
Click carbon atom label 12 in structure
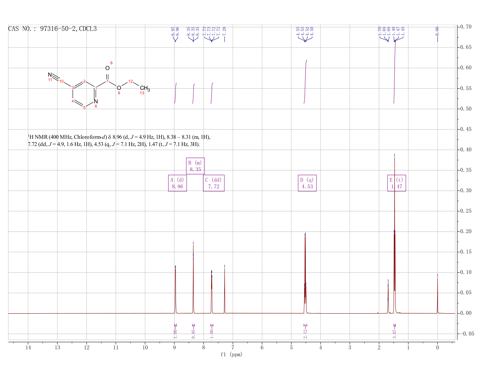point(130,81)
